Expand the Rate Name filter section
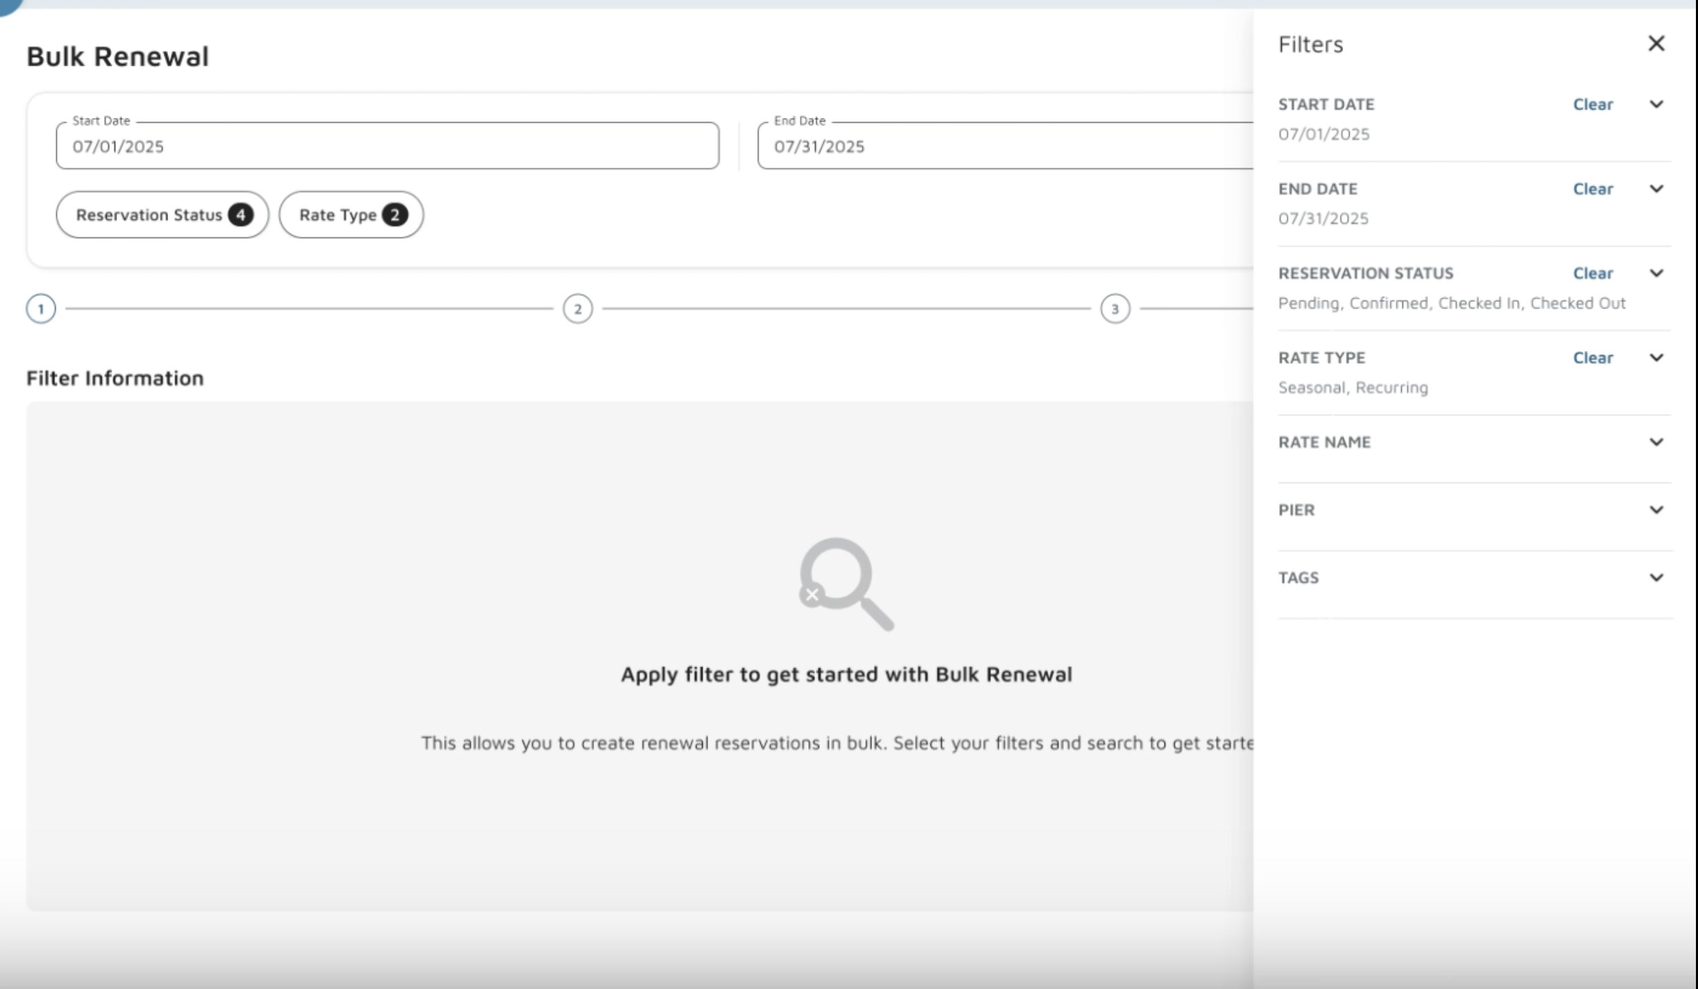Image resolution: width=1698 pixels, height=989 pixels. point(1656,442)
